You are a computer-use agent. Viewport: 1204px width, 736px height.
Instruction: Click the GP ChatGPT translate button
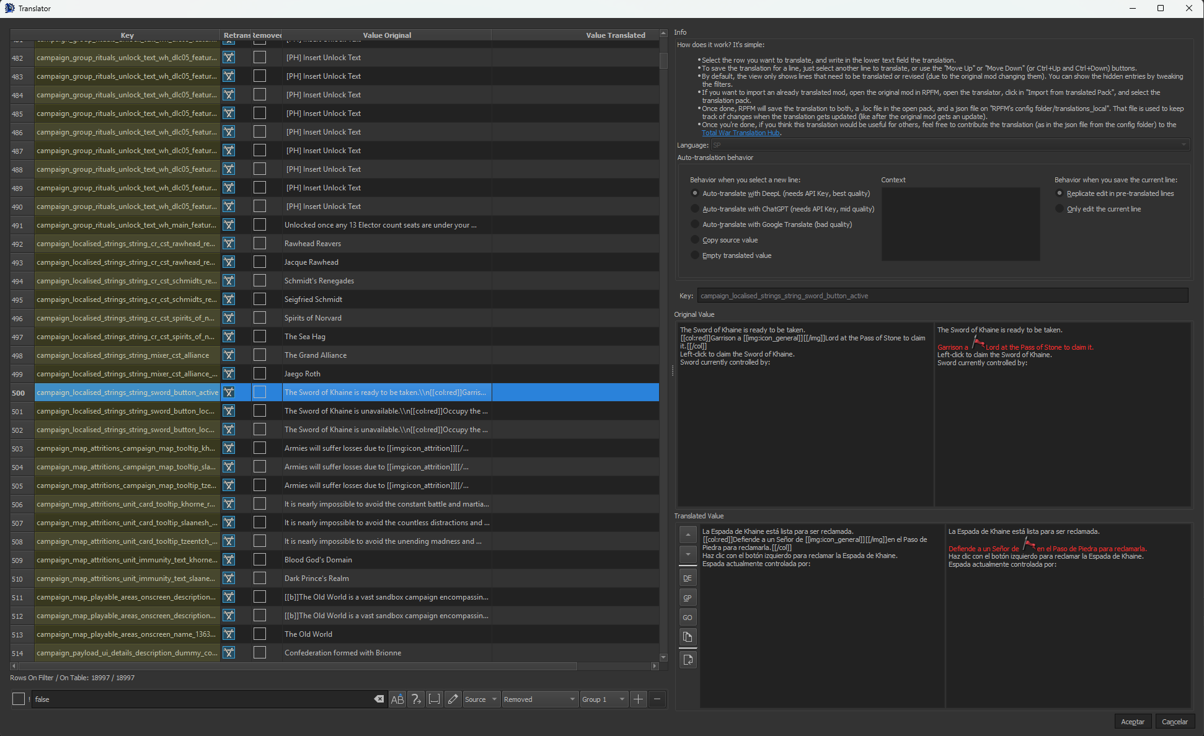click(688, 598)
